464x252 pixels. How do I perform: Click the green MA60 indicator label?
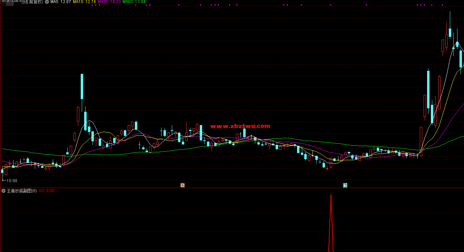[134, 2]
